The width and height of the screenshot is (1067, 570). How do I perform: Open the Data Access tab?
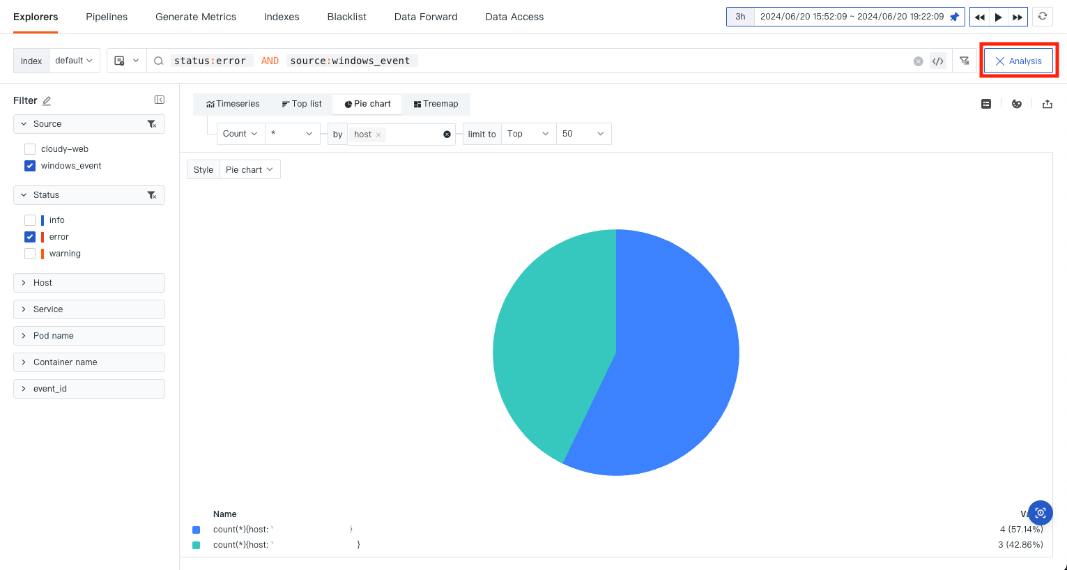coord(514,17)
